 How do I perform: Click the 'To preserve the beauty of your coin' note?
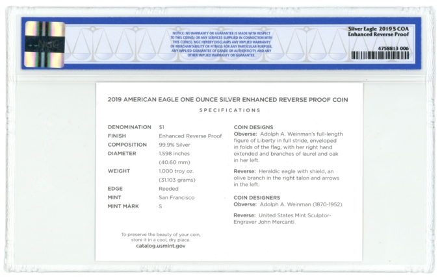pos(161,237)
